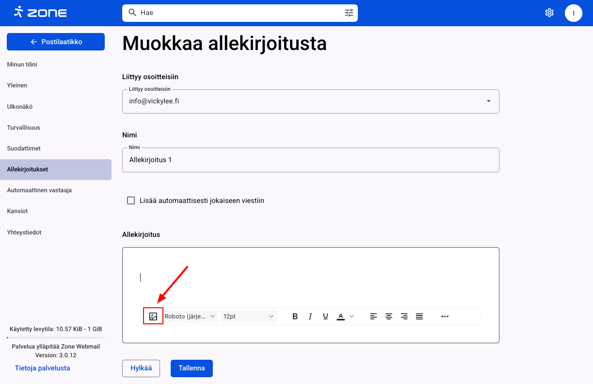Open the 12pt font size dropdown
593x384 pixels.
pyautogui.click(x=248, y=317)
